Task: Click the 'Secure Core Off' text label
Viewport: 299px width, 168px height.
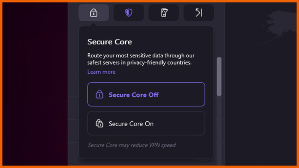Action: pos(134,95)
